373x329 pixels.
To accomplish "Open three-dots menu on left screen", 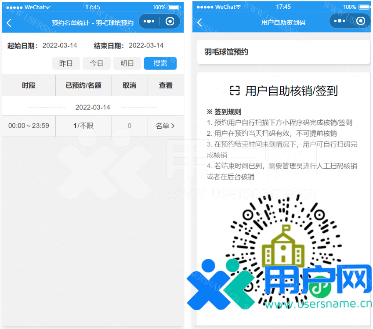I will point(149,22).
